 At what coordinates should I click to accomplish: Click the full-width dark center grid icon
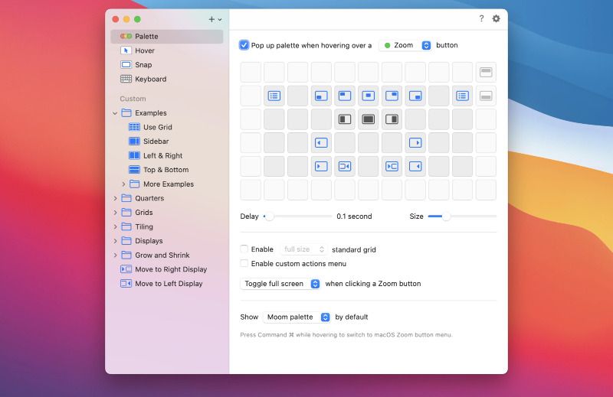369,119
